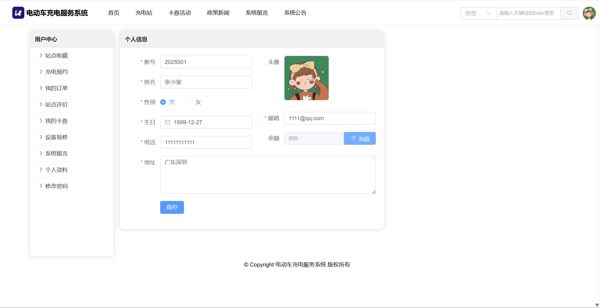The width and height of the screenshot is (600, 308).
Task: Click the 邮箱 email input field
Action: 330,118
